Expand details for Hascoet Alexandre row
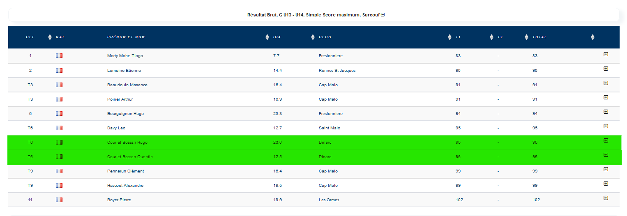627x216 pixels. click(606, 184)
